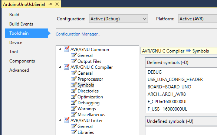Select Output Files in the tree
This screenshot has width=217, height=135.
89,61
